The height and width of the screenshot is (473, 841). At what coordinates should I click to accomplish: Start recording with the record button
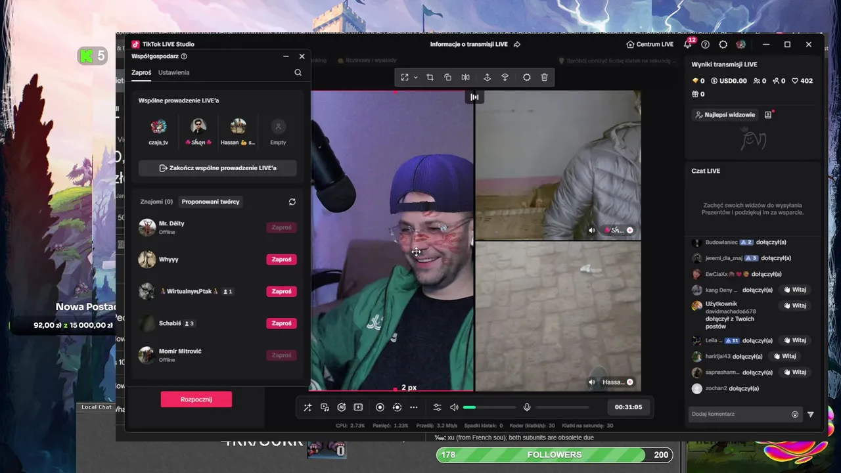click(x=380, y=407)
